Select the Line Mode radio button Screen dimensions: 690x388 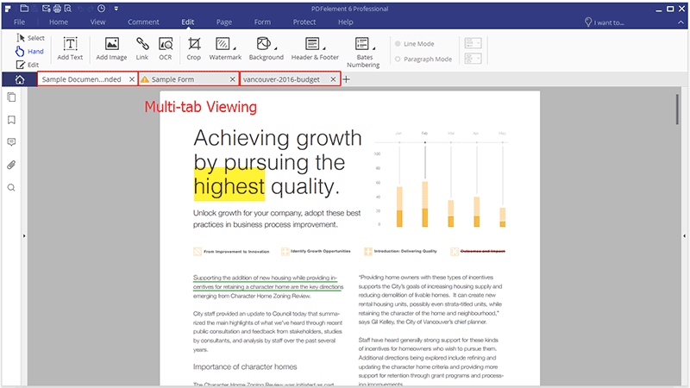click(x=398, y=44)
